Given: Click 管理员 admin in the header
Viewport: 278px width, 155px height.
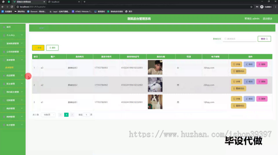Looking at the screenshot, I should tap(252, 18).
